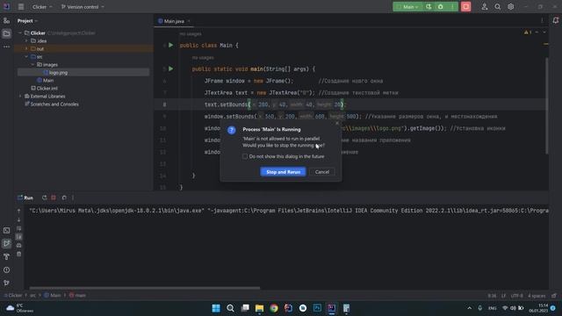
Task: Open more tool windows ellipsis in left sidebar
Action: pos(6,47)
